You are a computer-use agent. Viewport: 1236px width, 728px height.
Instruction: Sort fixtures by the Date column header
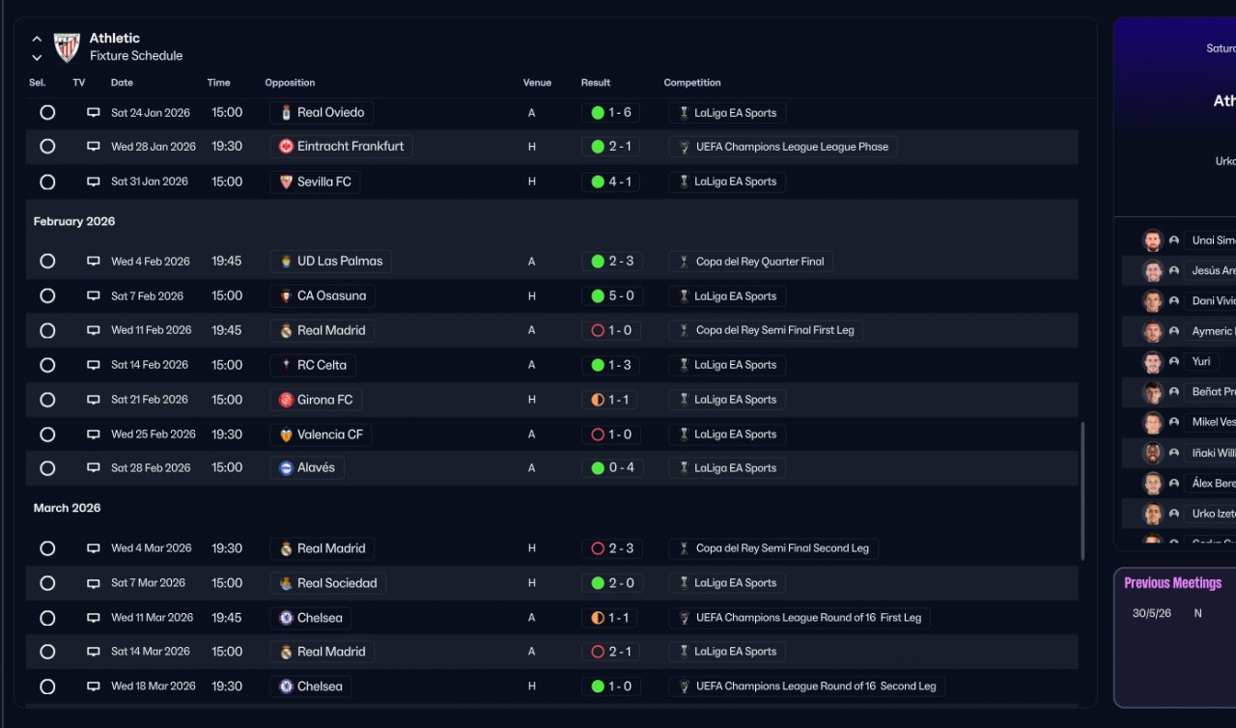[122, 83]
